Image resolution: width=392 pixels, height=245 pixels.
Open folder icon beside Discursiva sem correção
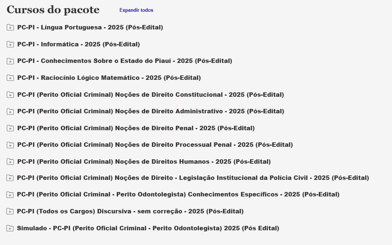[x=10, y=212]
